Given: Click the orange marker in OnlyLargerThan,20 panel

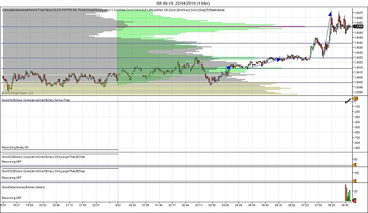Looking at the screenshot, I should 355,165.
